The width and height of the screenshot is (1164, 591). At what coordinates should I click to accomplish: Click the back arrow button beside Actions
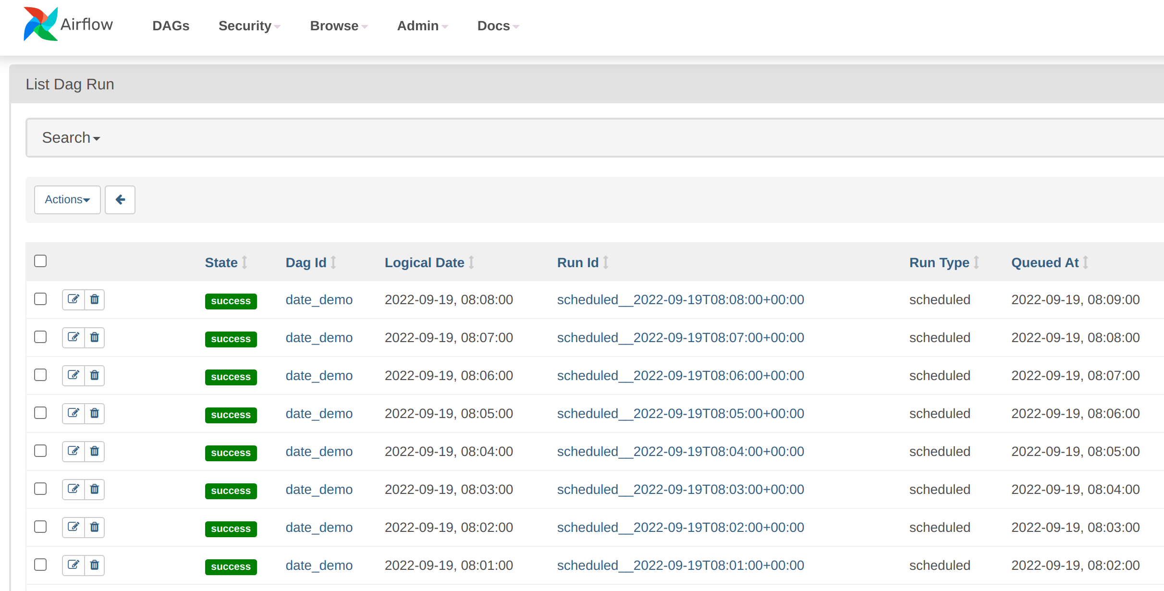coord(120,200)
